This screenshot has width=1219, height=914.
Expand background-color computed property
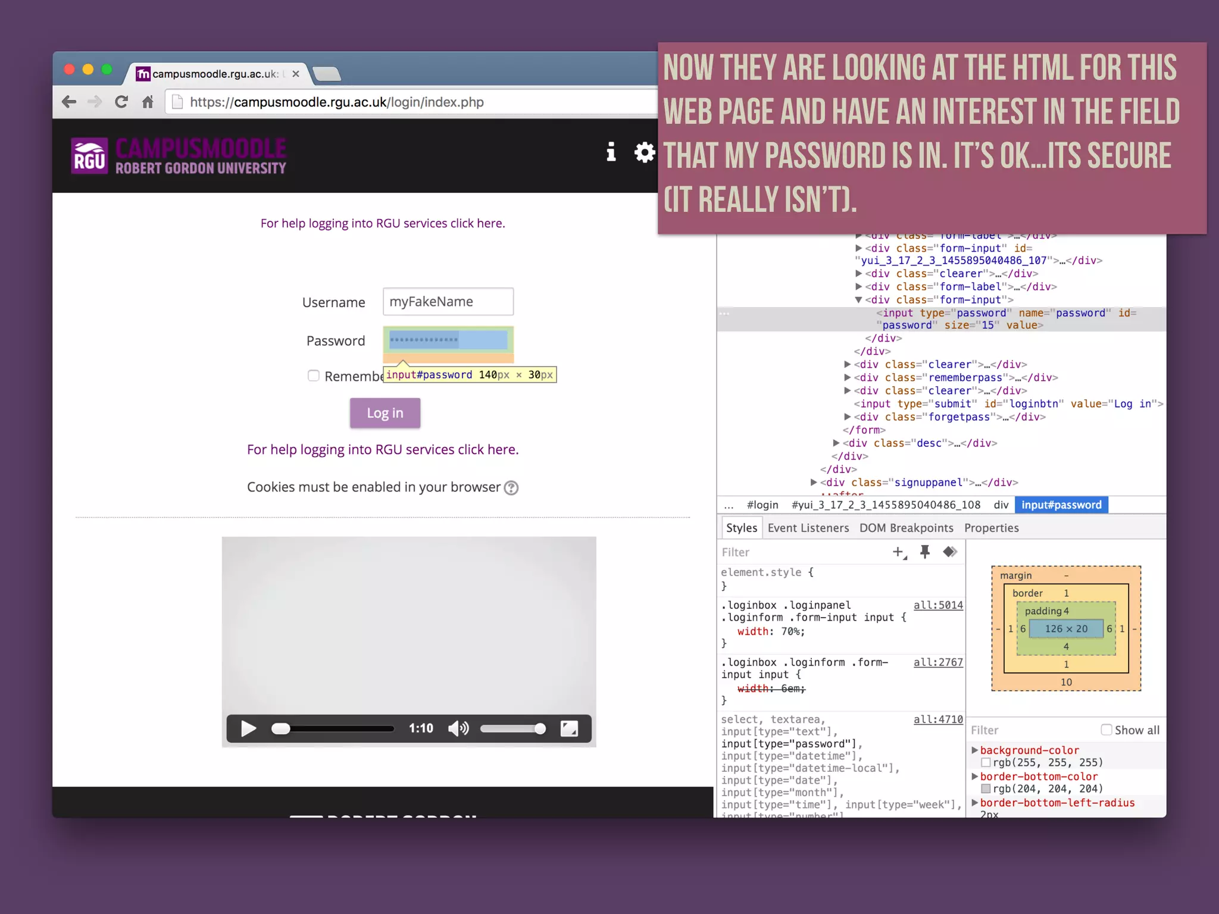pyautogui.click(x=975, y=750)
